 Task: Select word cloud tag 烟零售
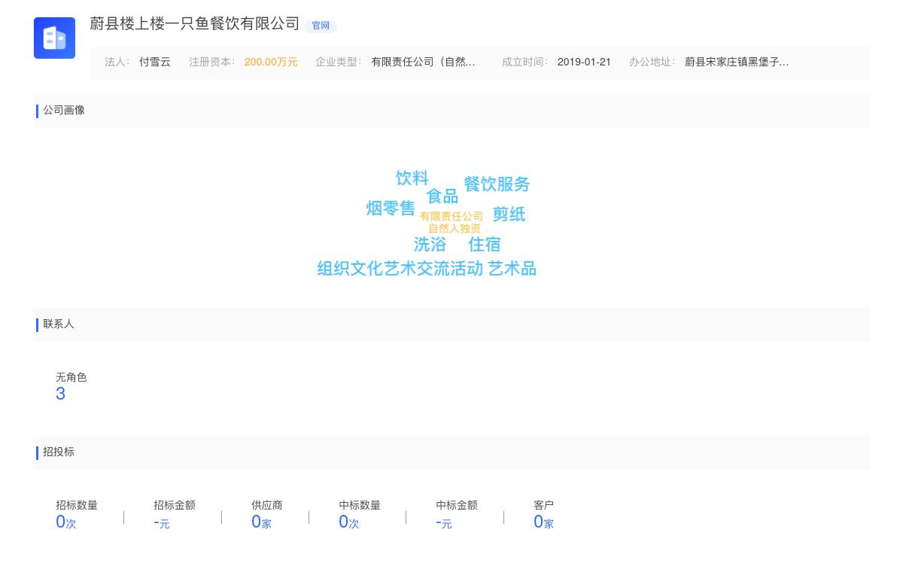click(391, 208)
